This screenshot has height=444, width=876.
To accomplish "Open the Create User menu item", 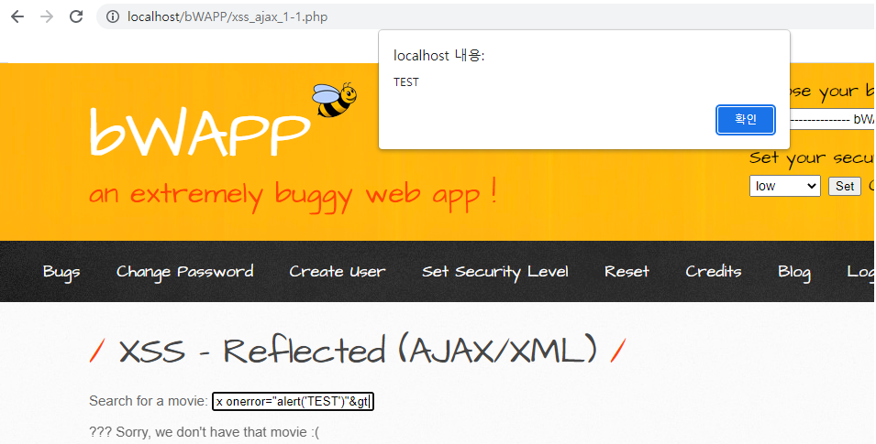I will click(338, 272).
